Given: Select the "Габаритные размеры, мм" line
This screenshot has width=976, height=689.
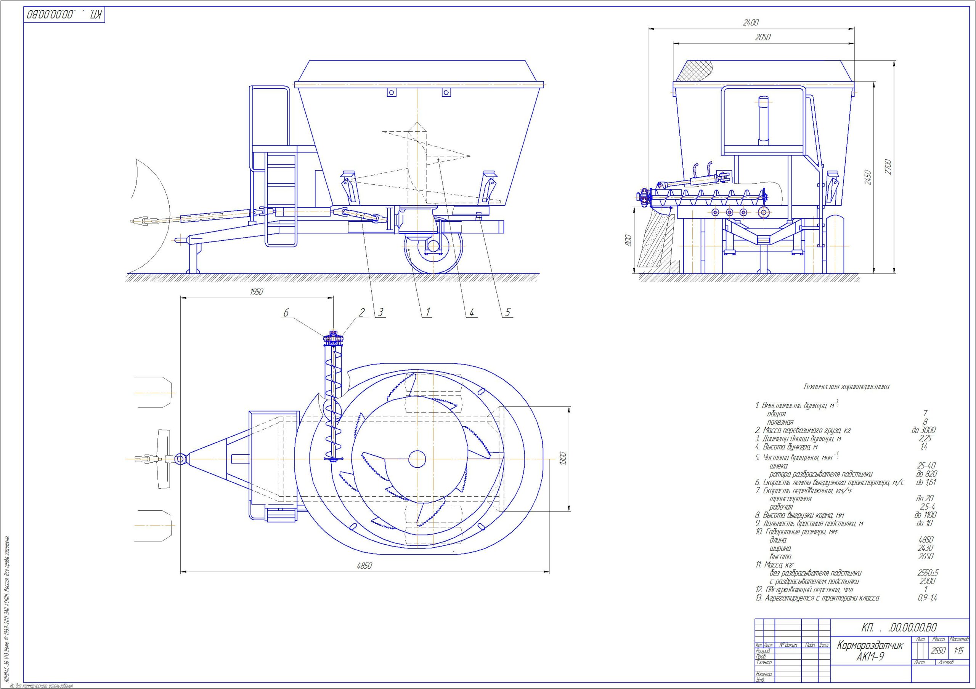Looking at the screenshot, I should point(796,532).
